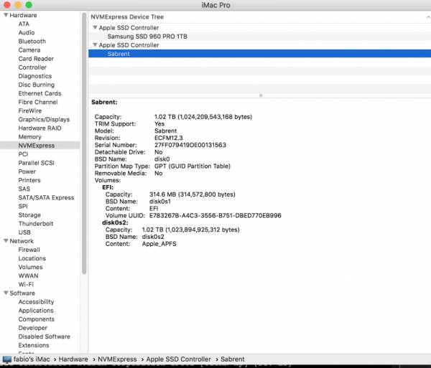The image size is (431, 368).
Task: Select Firewall under Network
Action: (x=29, y=250)
